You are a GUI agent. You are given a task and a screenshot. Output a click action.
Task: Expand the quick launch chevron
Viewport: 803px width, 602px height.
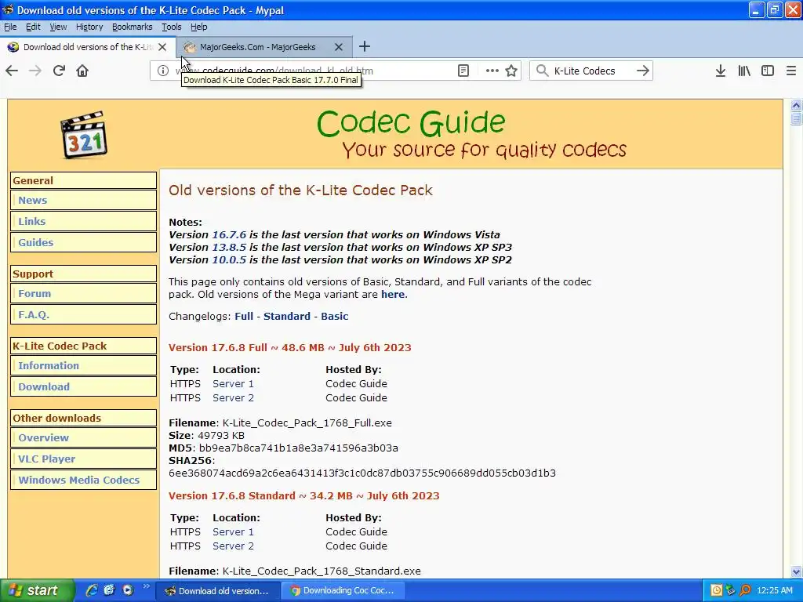pos(147,586)
